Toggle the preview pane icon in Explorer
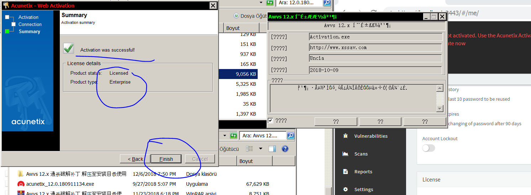This screenshot has height=195, width=531. coord(272,149)
